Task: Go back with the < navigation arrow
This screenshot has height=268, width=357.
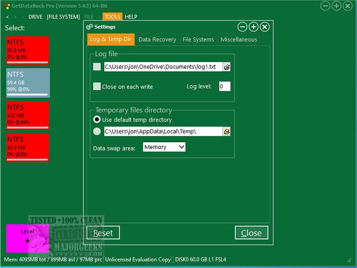Action: [8, 17]
